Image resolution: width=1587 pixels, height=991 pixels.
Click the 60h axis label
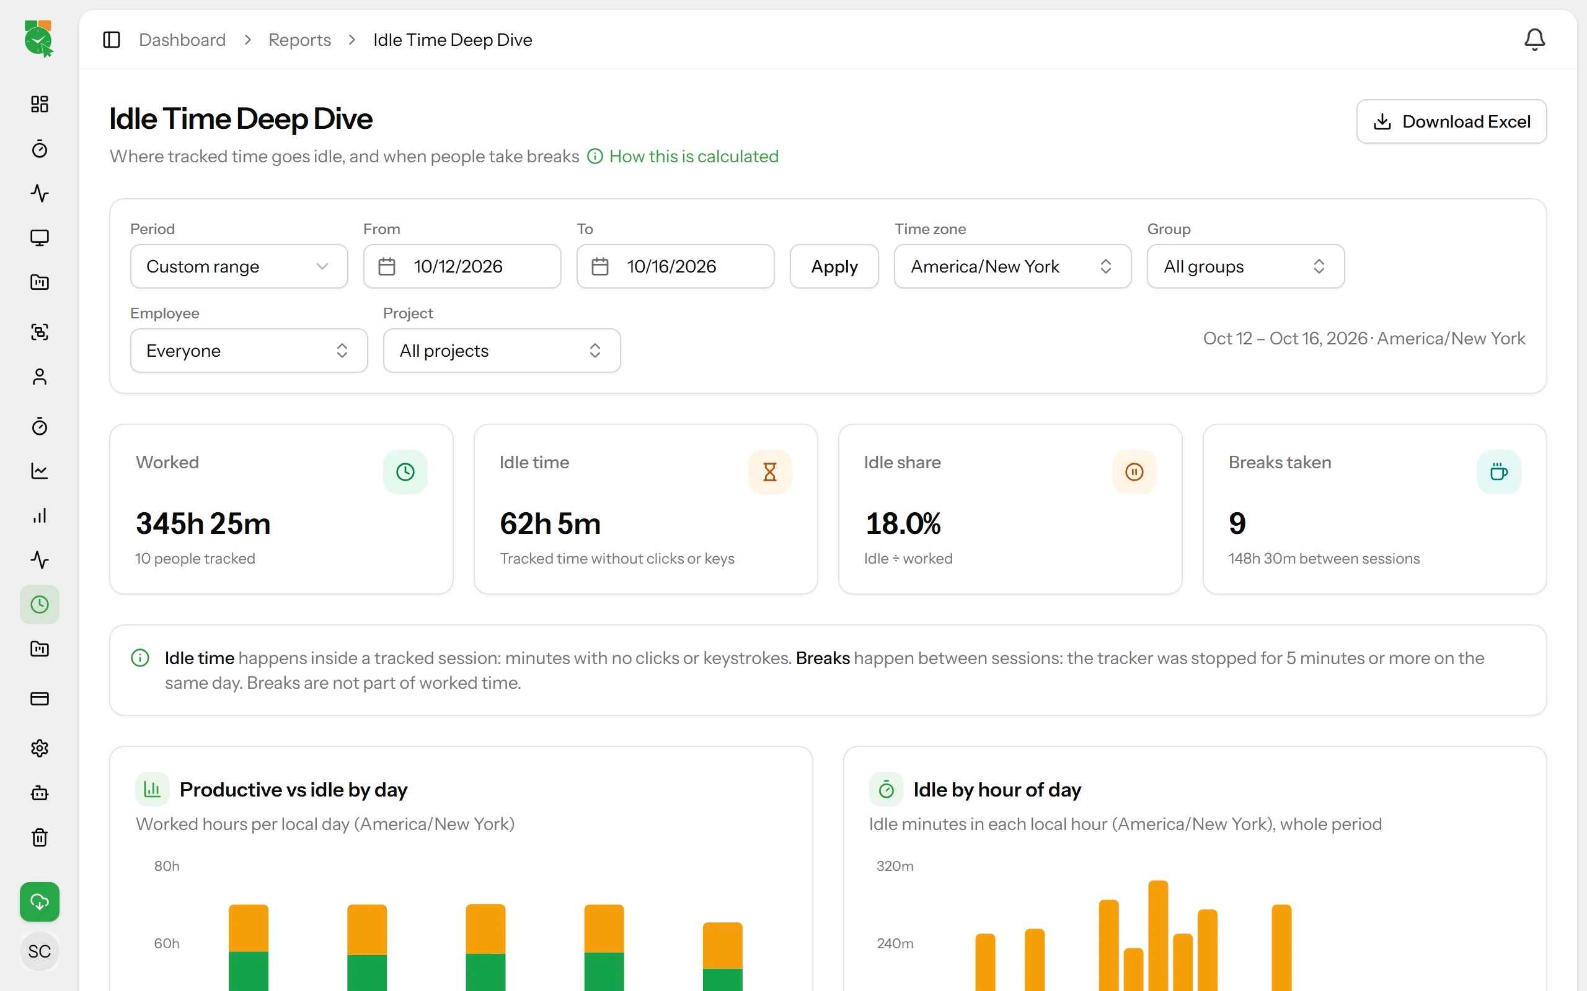point(167,943)
